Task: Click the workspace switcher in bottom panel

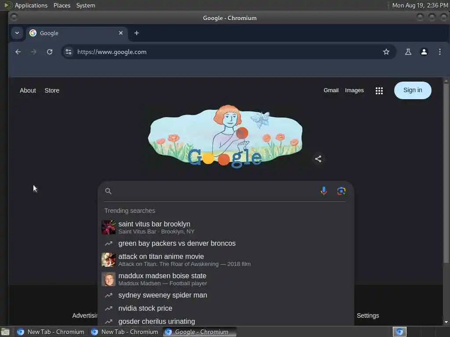Action: pyautogui.click(x=399, y=332)
